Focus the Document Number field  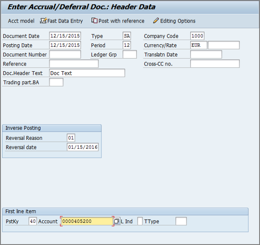[65, 54]
